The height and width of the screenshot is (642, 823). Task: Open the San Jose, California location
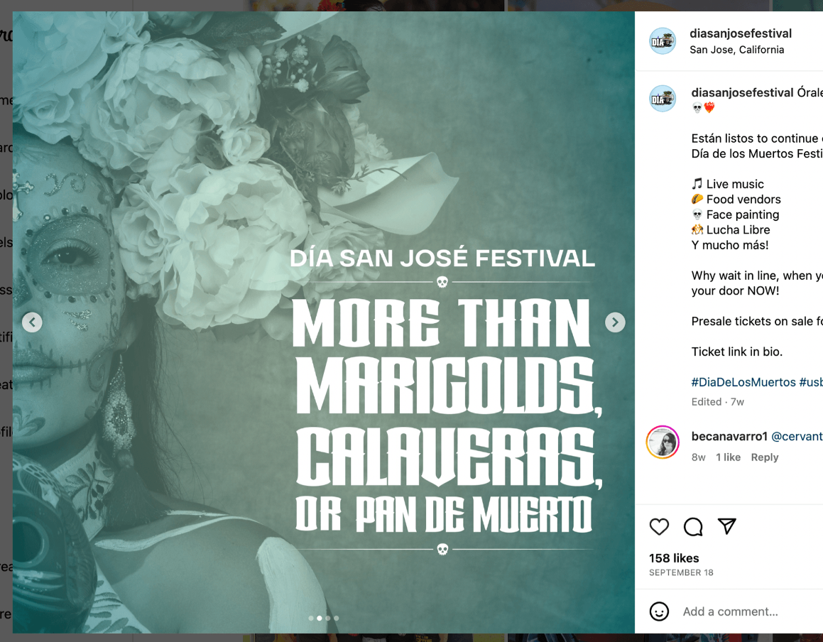(x=737, y=50)
